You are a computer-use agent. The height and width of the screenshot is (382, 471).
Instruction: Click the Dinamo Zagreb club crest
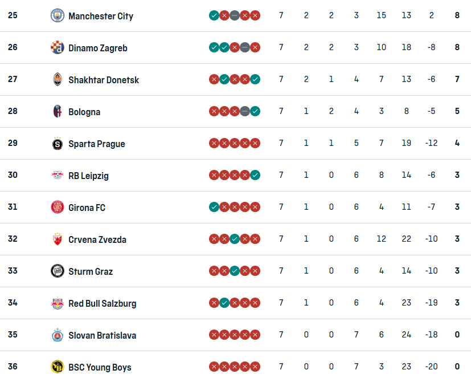click(x=57, y=47)
